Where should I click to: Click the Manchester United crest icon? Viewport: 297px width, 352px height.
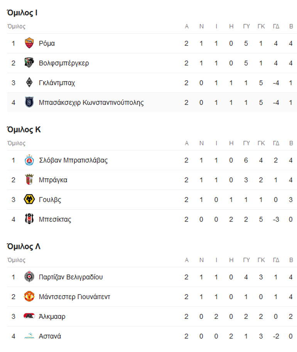(x=29, y=297)
